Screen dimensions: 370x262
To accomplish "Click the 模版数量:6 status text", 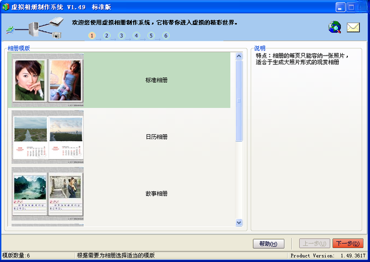I will tap(16, 256).
